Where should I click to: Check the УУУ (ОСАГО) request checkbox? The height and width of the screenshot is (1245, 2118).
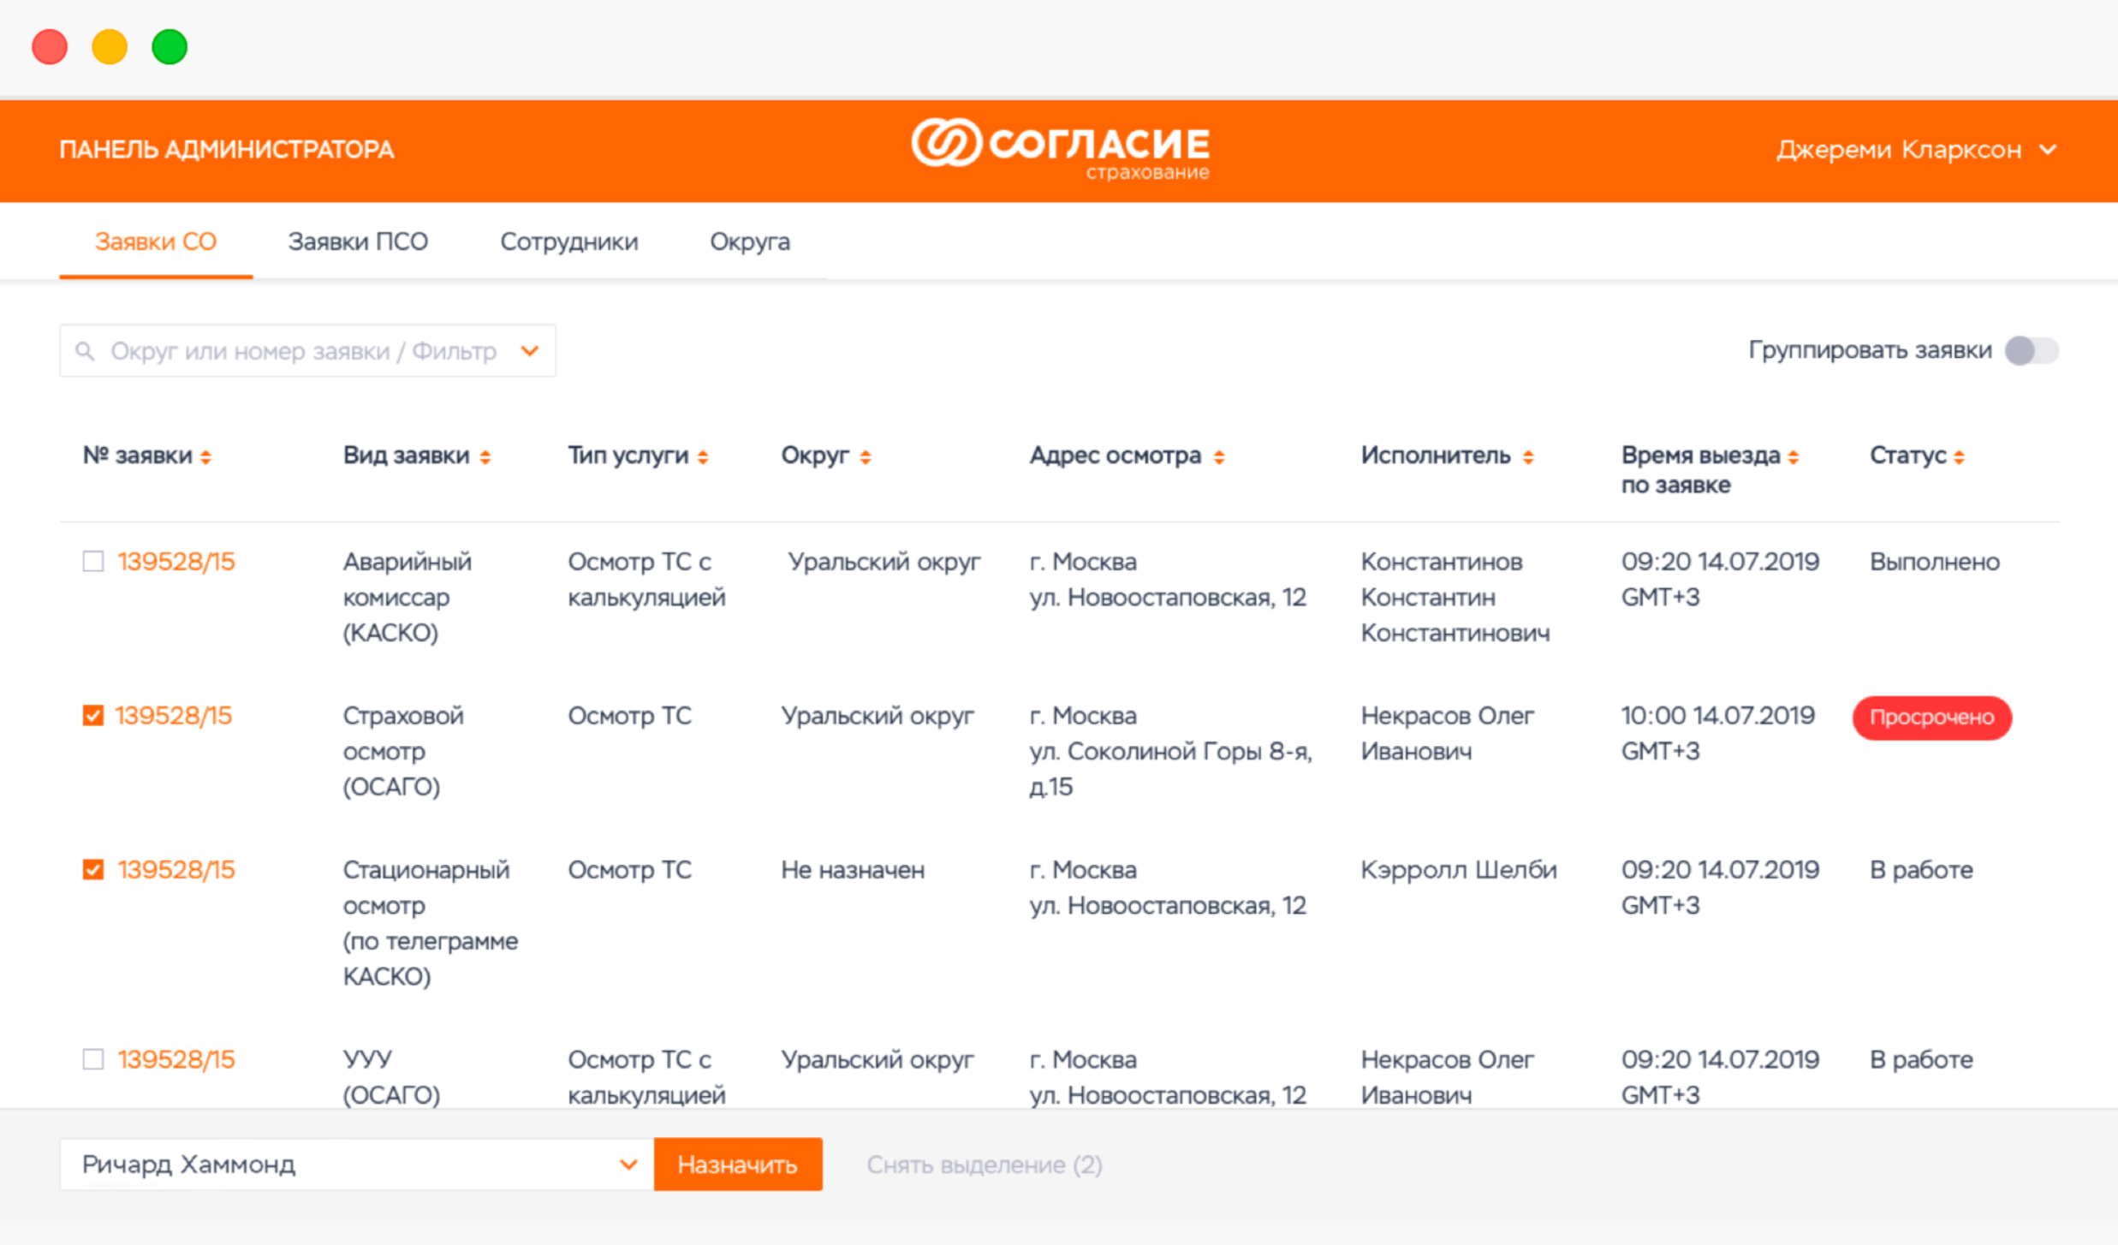93,1059
